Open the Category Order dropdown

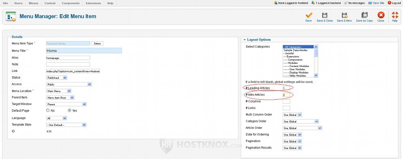pyautogui.click(x=301, y=121)
